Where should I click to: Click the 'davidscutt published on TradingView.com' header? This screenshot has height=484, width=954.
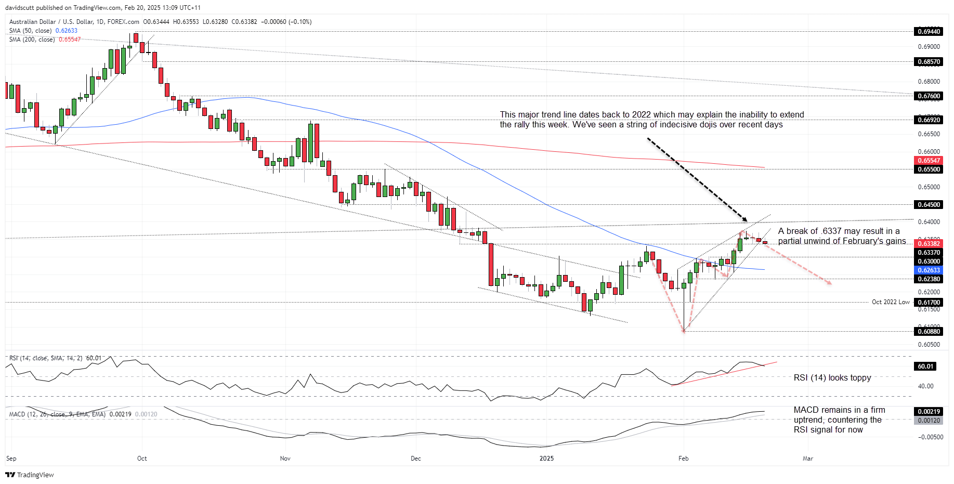pos(103,8)
